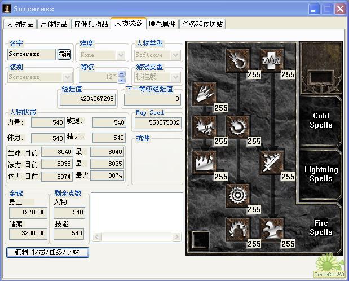Screen dimensions: 349x281
Task: Click the Blaze skill icon
Action: 204,128
